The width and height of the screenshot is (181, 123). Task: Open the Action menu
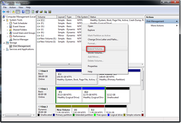coord(12,7)
